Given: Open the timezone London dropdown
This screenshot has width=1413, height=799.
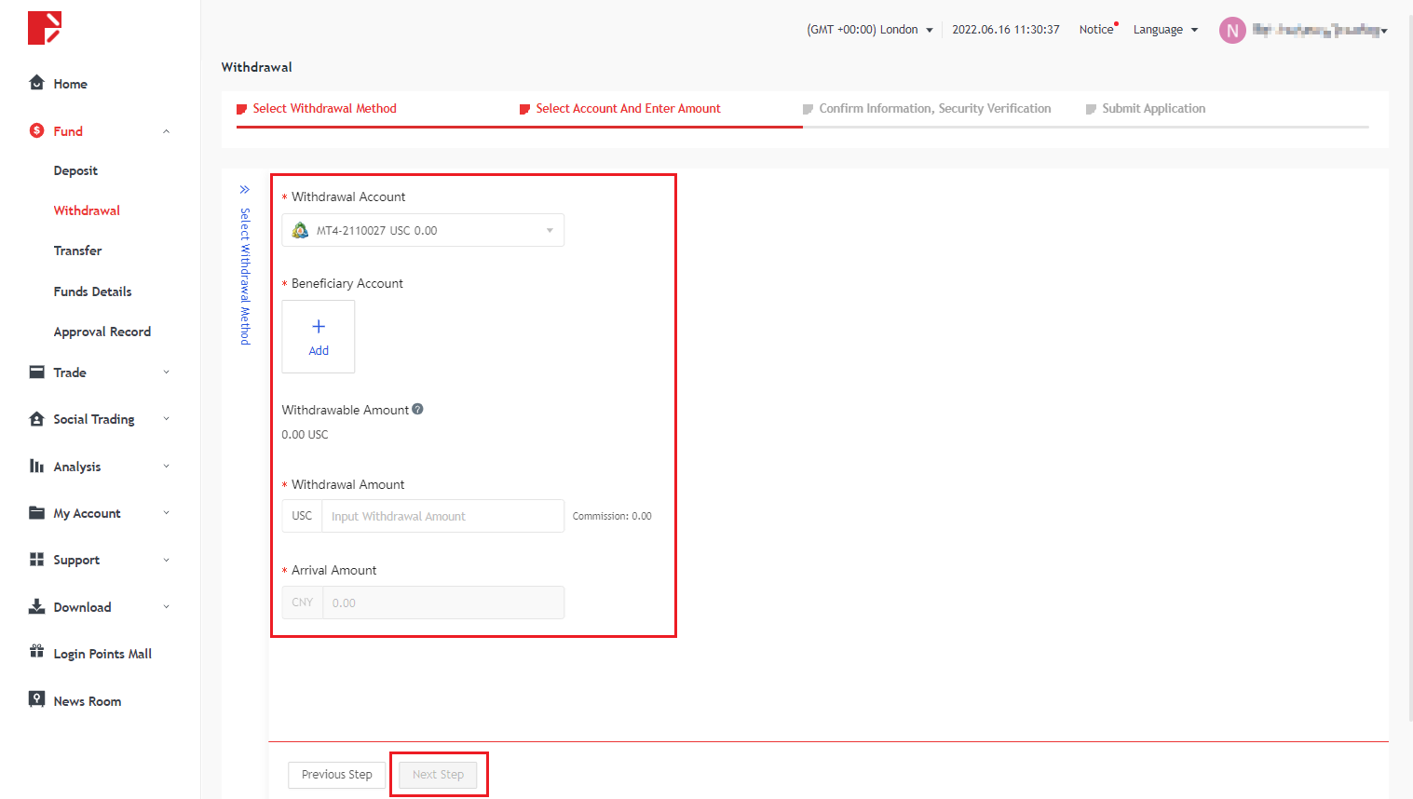Looking at the screenshot, I should [870, 30].
